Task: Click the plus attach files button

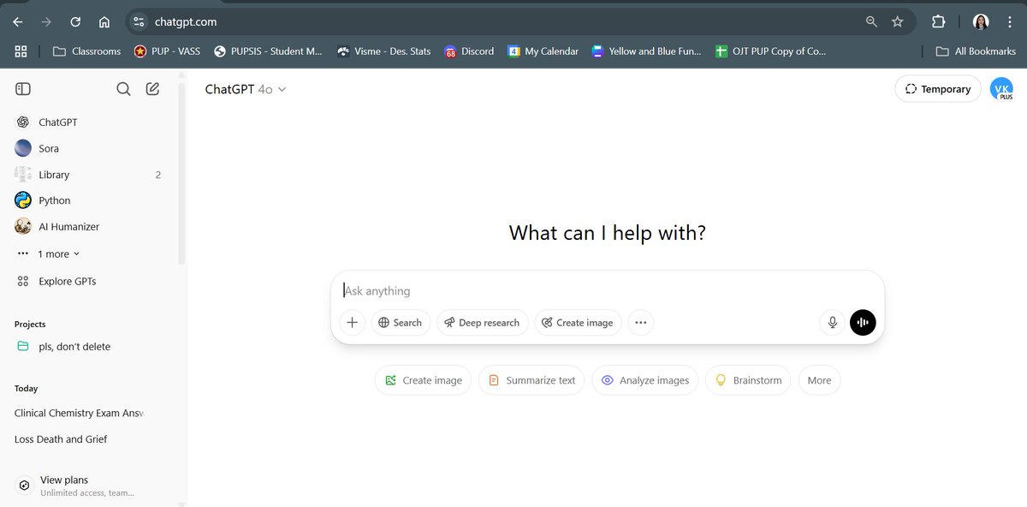Action: (352, 323)
